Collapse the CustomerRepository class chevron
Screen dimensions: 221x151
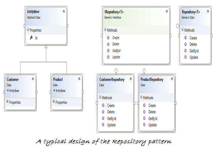tap(131, 79)
